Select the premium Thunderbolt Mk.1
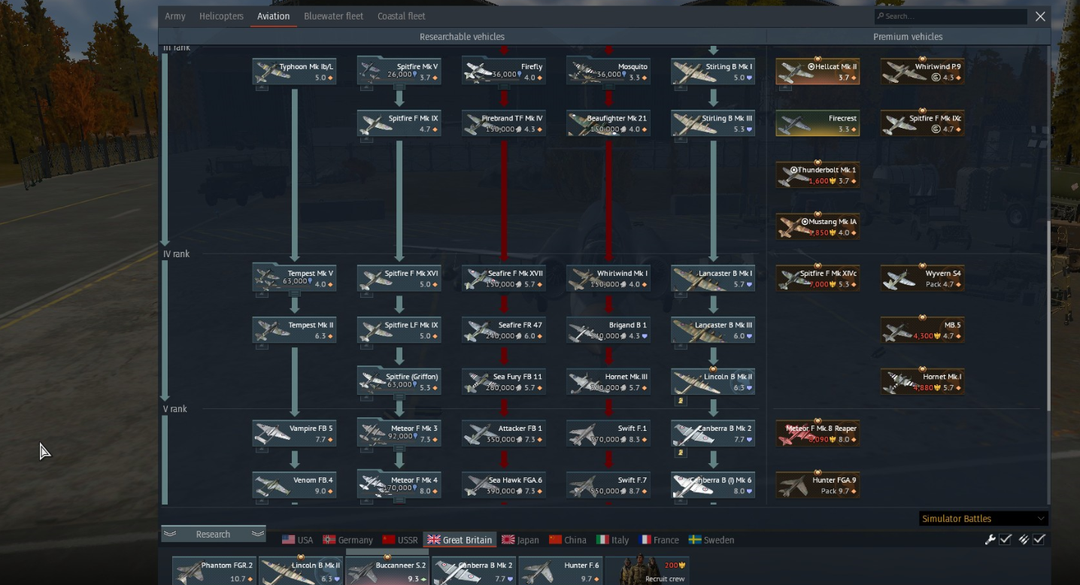Viewport: 1080px width, 585px height. click(x=818, y=175)
